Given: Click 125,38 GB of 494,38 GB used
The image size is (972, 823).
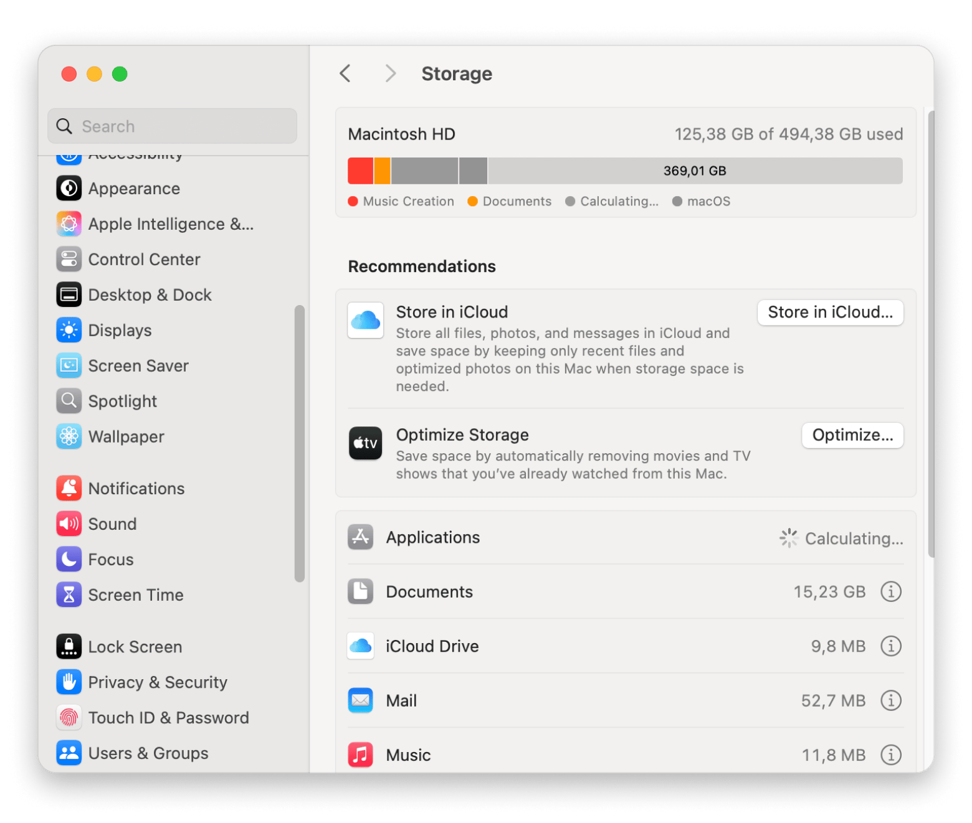Looking at the screenshot, I should tap(789, 134).
